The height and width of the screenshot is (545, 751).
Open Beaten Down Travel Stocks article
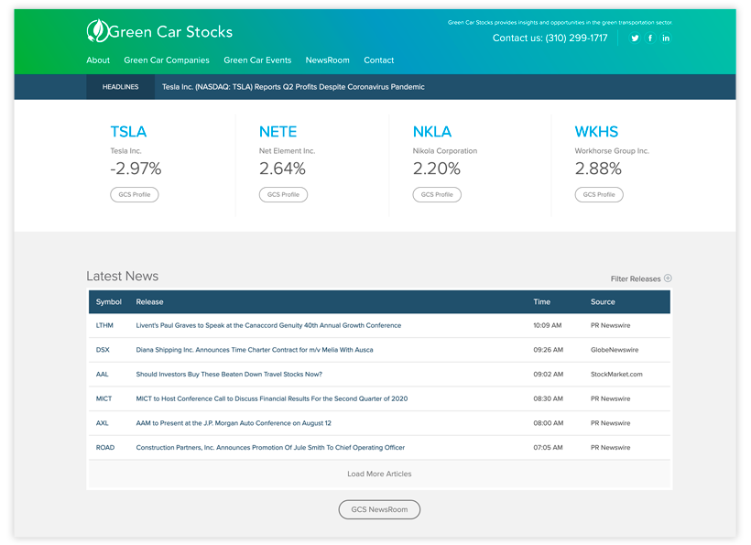[x=229, y=374]
